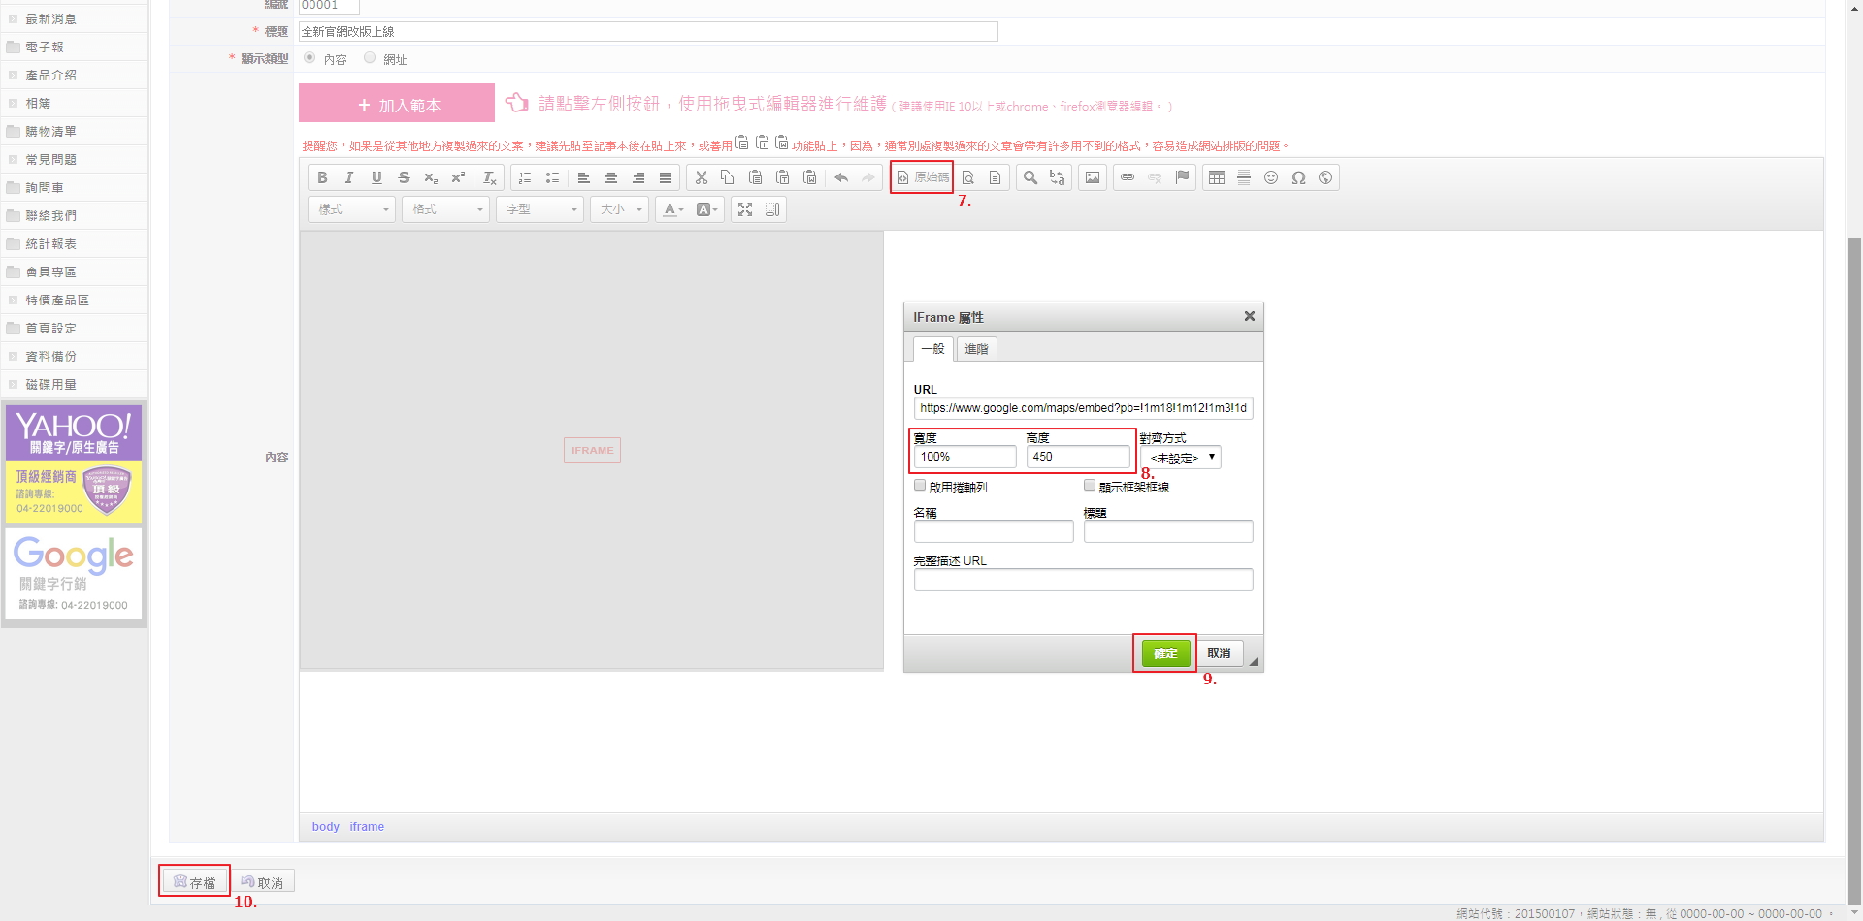Click the insert table icon
1863x921 pixels.
1217,177
